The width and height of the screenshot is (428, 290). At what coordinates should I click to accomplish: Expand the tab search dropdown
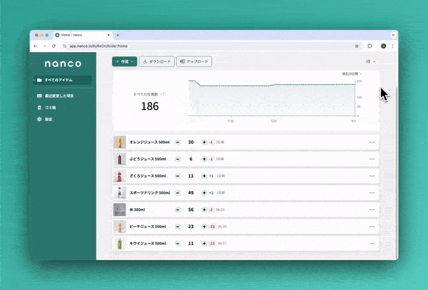(393, 35)
